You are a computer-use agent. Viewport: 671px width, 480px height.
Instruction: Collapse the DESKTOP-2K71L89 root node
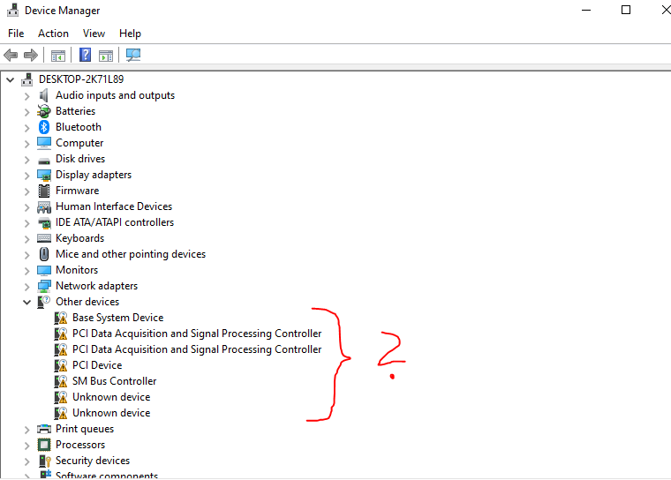(x=11, y=79)
